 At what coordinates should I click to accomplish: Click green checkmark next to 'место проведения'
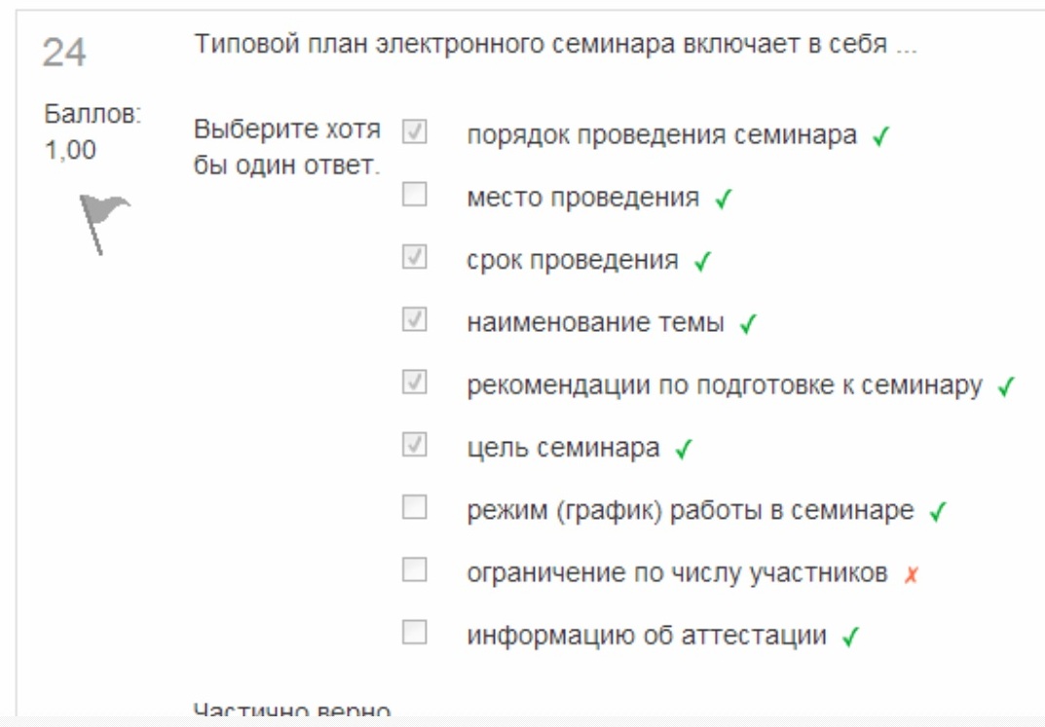(x=723, y=199)
